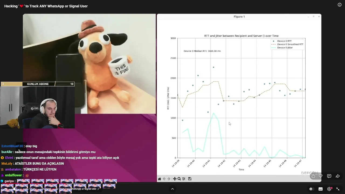Viewport: 345px width, 194px height.
Task: Click the 'MeLoly' chat message 'ATAİSTLER BUNU DA AÇIKLASIN'
Action: point(39,164)
